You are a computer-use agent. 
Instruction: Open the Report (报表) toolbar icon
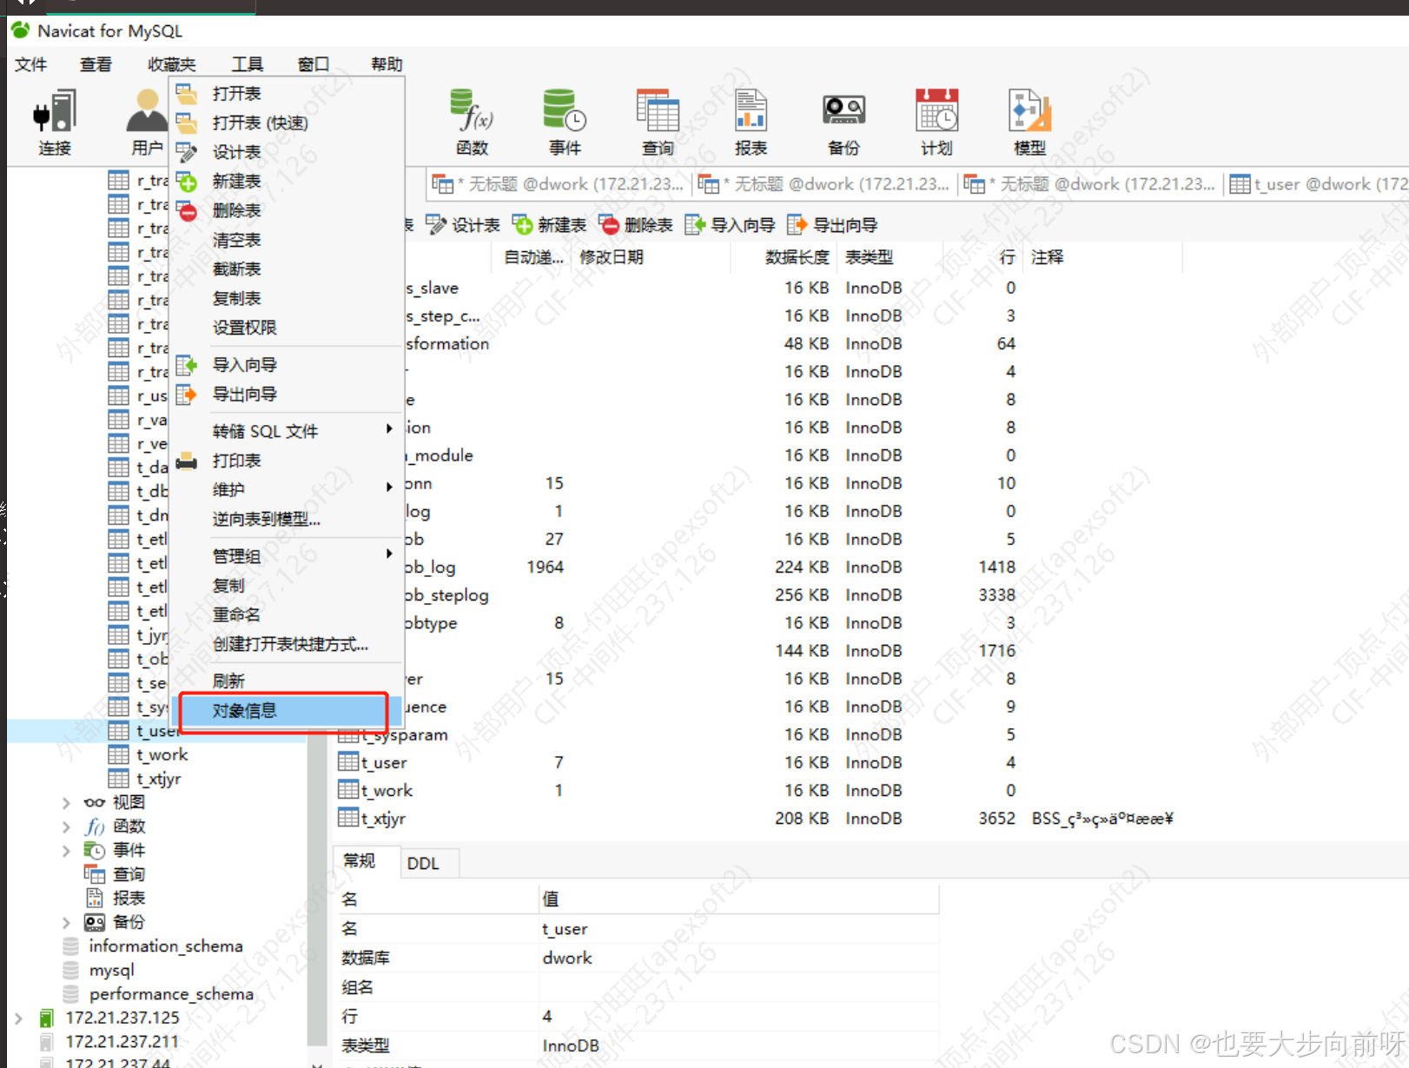[x=751, y=122]
